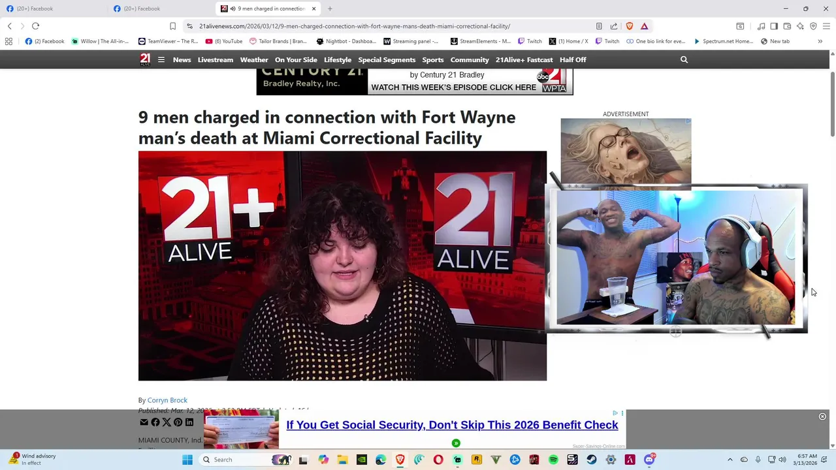Open Opera browser from the taskbar
Image resolution: width=836 pixels, height=470 pixels.
438,460
